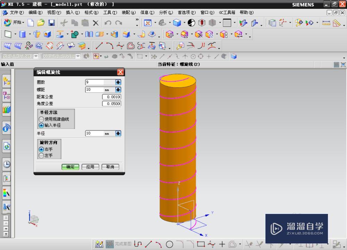The height and width of the screenshot is (250, 347).
Task: Select the shaded cube rendering icon
Action: click(x=177, y=23)
